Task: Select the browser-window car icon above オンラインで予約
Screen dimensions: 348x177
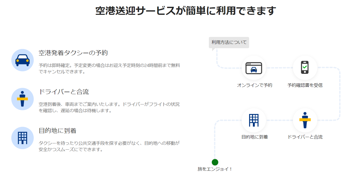Action: point(254,68)
